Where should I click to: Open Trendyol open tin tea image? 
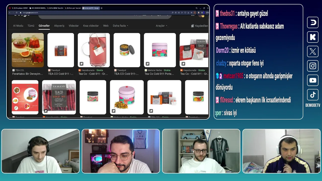127,50
